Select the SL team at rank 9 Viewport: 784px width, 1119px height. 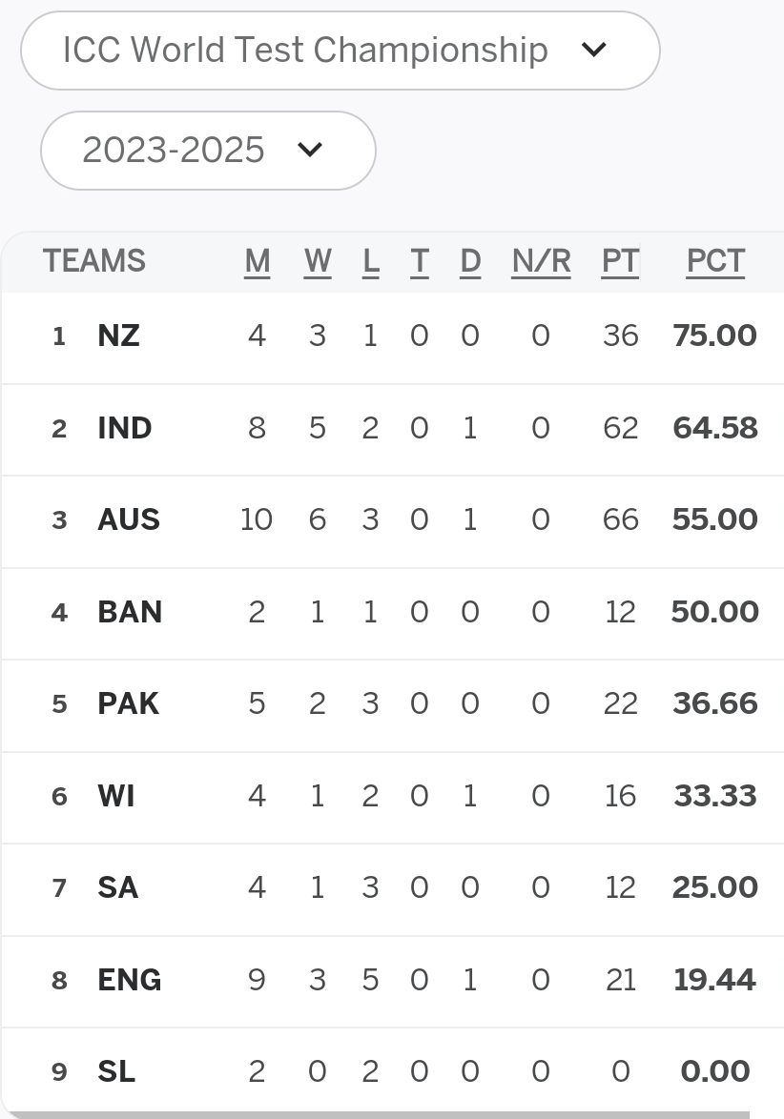point(116,1072)
